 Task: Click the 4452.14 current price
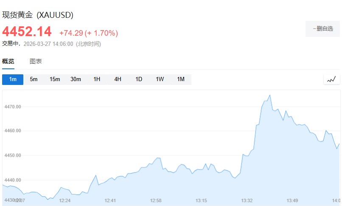tap(27, 31)
